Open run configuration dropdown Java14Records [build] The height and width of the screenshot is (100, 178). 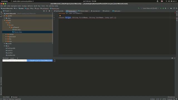pos(150,8)
